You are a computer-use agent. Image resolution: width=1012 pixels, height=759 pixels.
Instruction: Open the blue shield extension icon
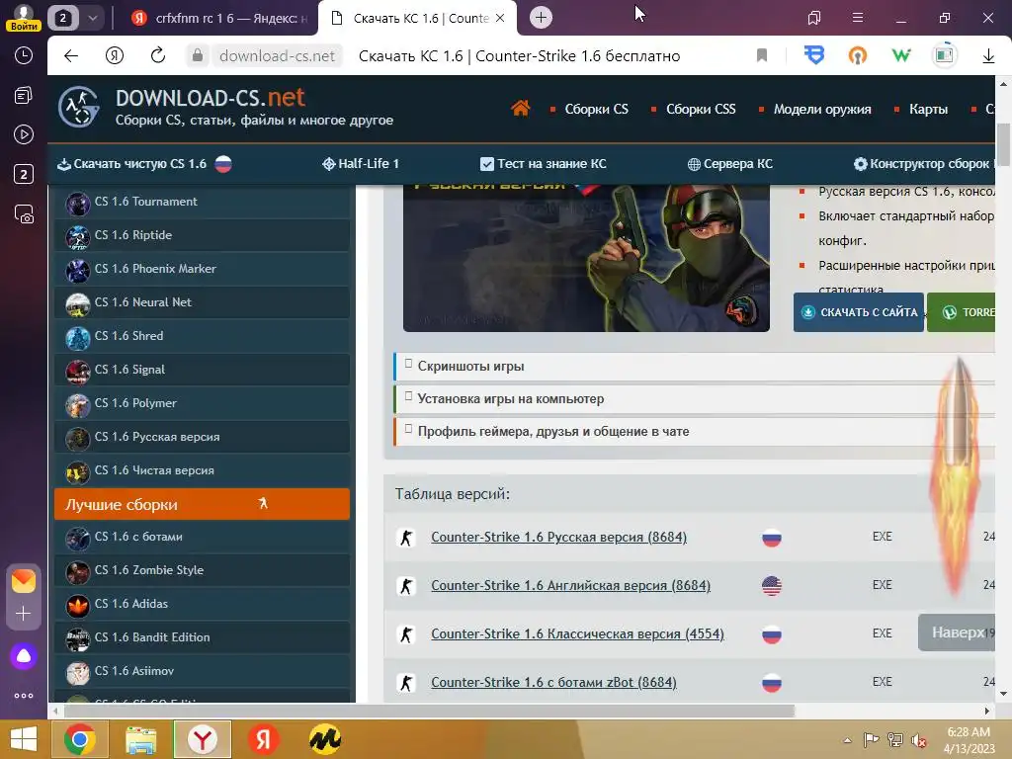[x=814, y=55]
